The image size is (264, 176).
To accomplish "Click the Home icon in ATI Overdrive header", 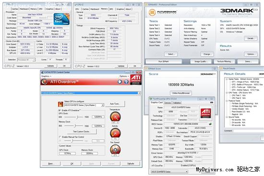I will point(120,82).
